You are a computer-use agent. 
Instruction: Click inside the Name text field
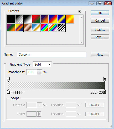(52, 54)
